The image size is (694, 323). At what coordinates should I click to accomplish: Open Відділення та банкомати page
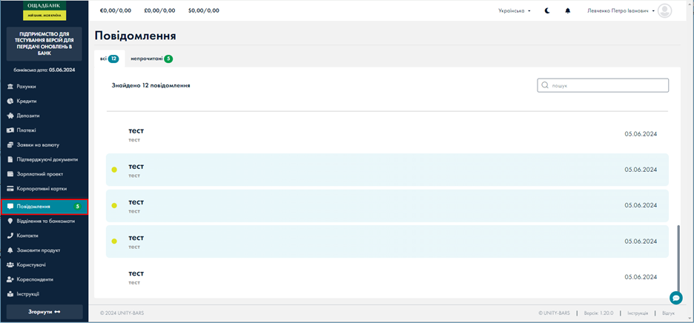[x=45, y=221]
